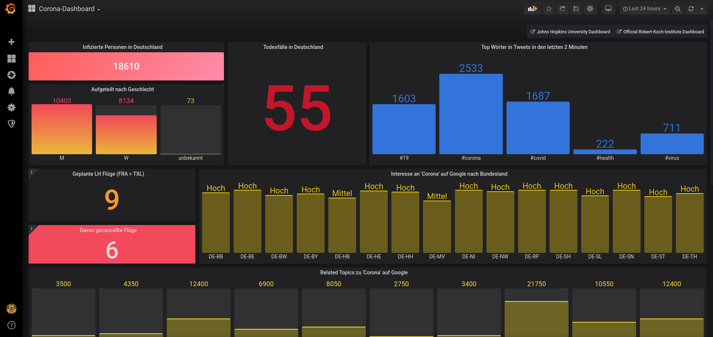
Task: Click the Davon gecancellte Flüge panel title
Action: [x=108, y=230]
